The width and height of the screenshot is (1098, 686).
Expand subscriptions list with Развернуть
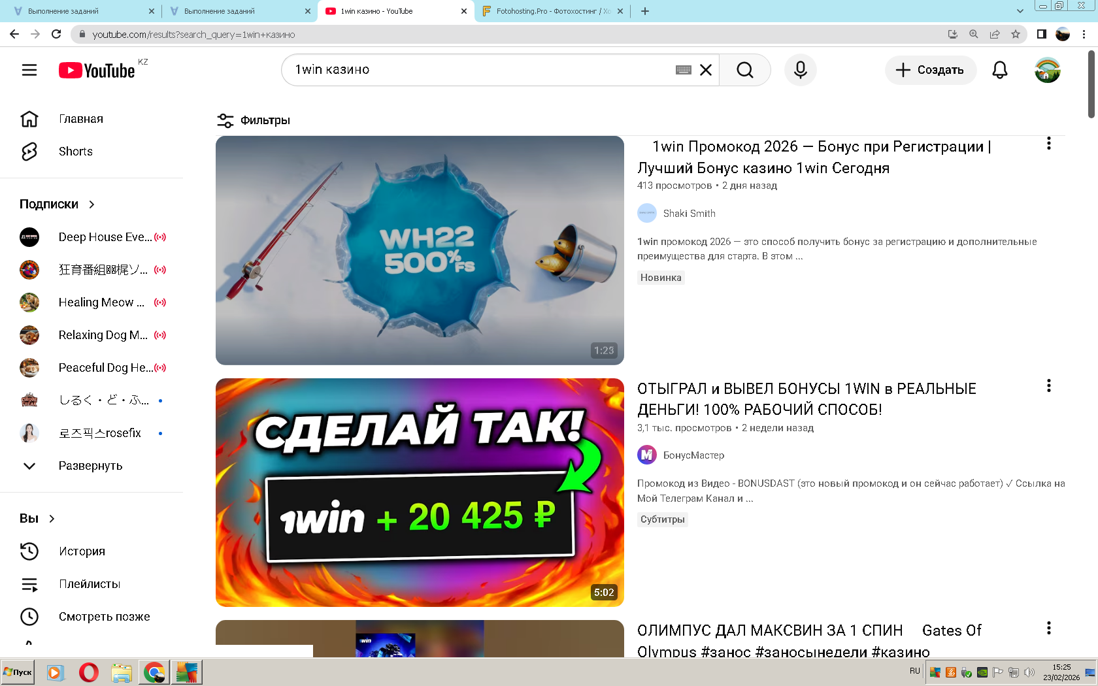[x=90, y=466]
